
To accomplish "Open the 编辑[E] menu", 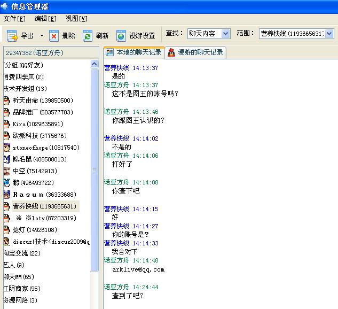I will click(x=45, y=19).
